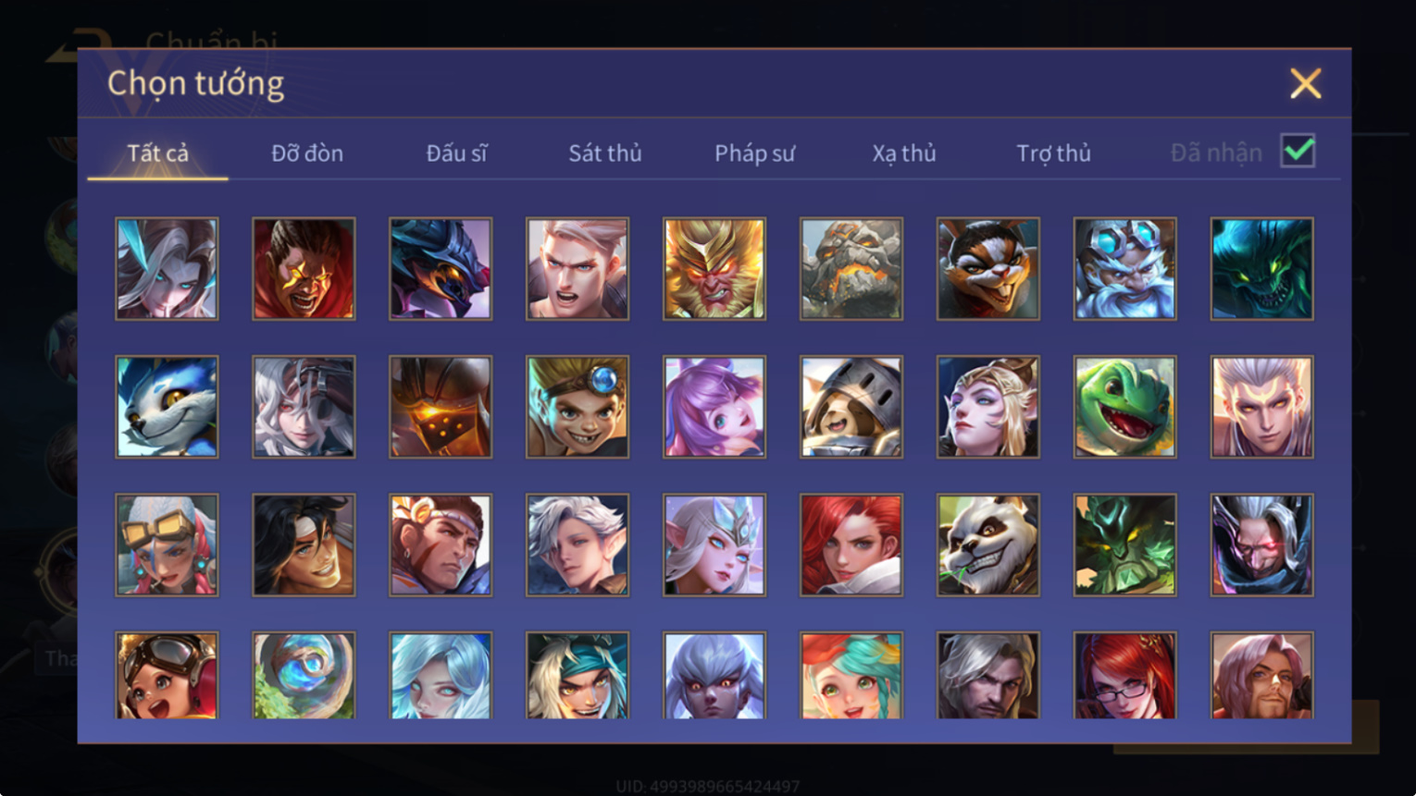The height and width of the screenshot is (796, 1416).
Task: Pick the panda hero portrait
Action: click(x=987, y=545)
